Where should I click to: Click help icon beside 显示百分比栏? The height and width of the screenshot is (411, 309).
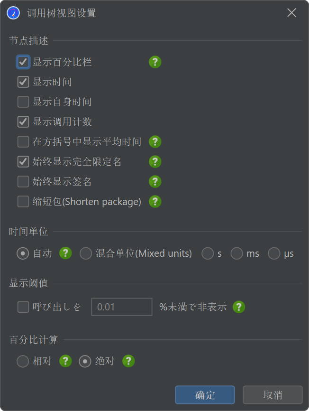click(155, 62)
